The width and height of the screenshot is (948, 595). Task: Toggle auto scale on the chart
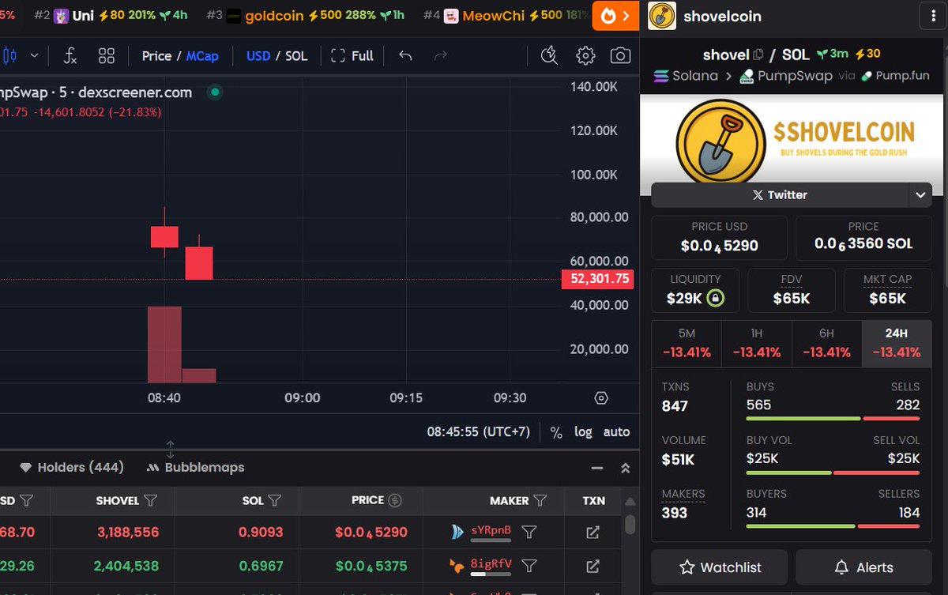point(616,432)
